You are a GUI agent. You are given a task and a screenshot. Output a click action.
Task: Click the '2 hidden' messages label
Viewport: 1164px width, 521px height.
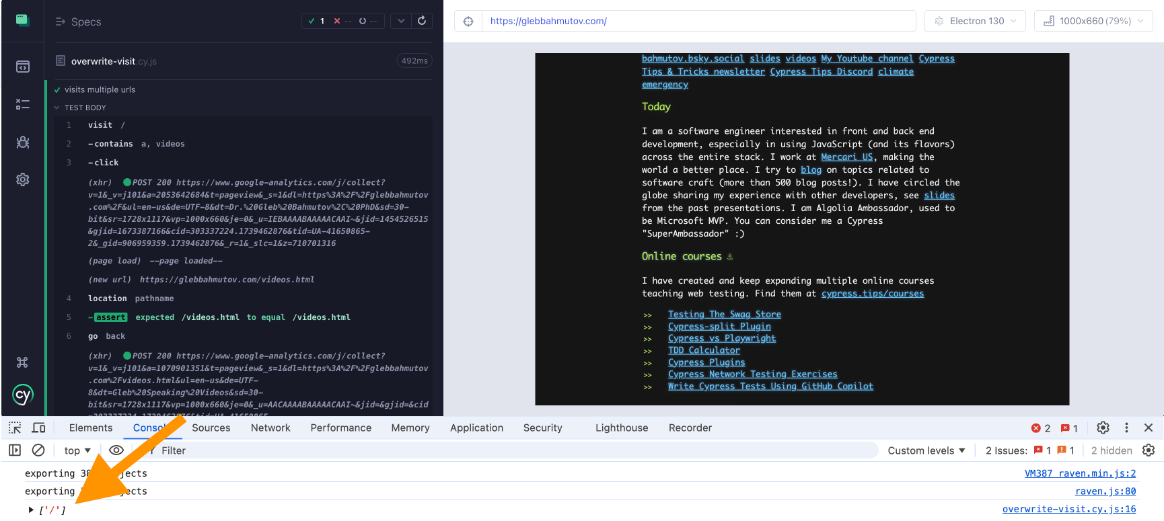(x=1112, y=450)
